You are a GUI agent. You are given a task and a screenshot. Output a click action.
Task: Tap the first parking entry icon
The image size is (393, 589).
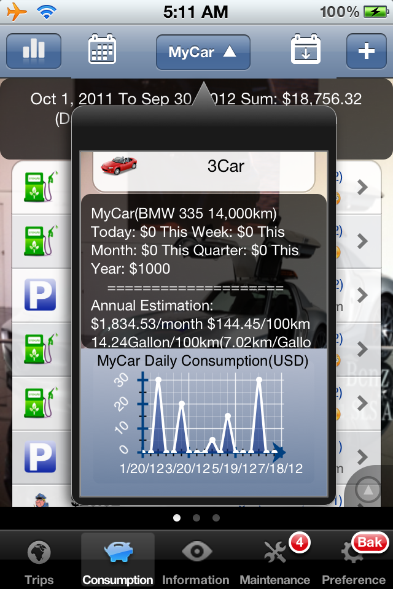(x=41, y=294)
